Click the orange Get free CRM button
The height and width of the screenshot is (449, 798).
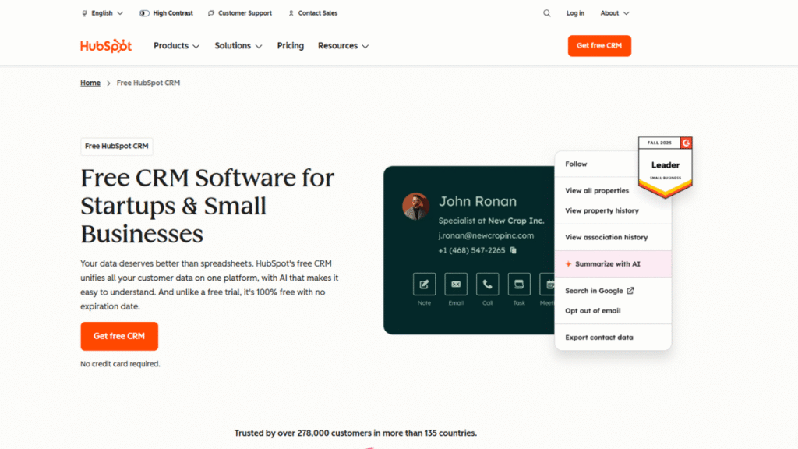click(x=599, y=45)
